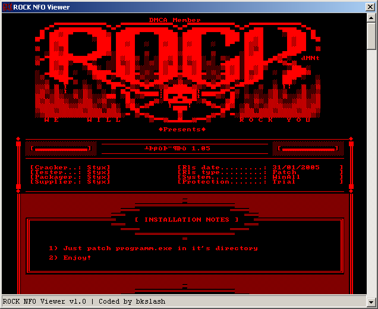Click the 'Presents' text under the logo
The height and width of the screenshot is (309, 378).
click(182, 129)
